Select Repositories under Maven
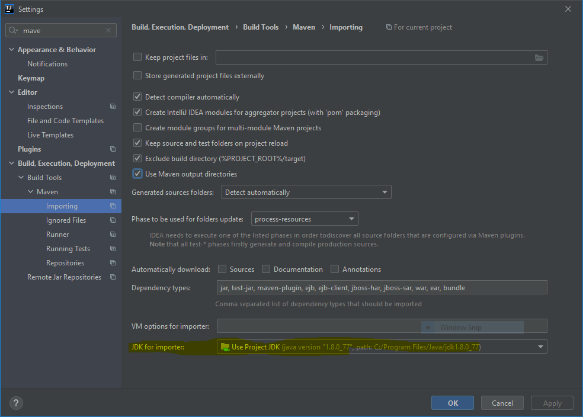This screenshot has width=583, height=417. pyautogui.click(x=65, y=263)
